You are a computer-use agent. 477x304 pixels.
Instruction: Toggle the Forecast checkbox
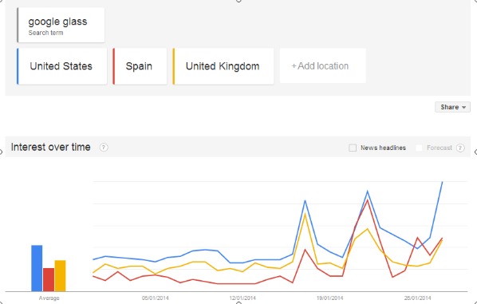419,148
